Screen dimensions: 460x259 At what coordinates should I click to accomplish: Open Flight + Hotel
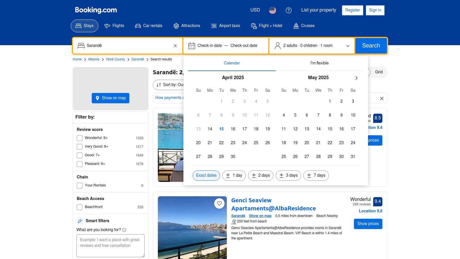pos(267,26)
